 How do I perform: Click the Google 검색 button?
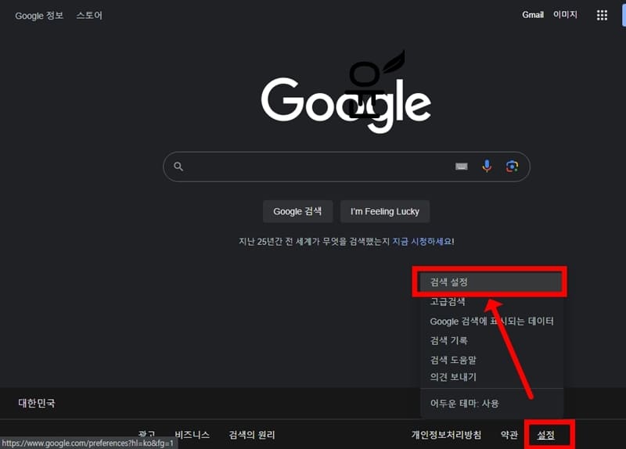pyautogui.click(x=297, y=211)
